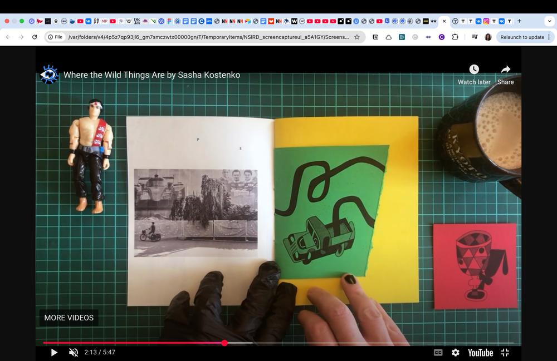
Task: Unmute the video sound
Action: 73,353
